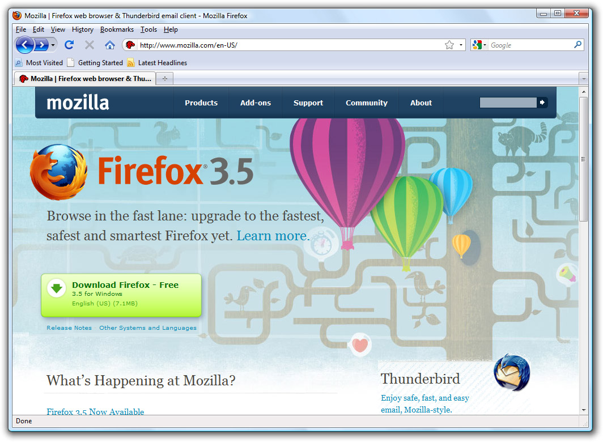Select the Mozilla Firefox web browser tab

85,78
